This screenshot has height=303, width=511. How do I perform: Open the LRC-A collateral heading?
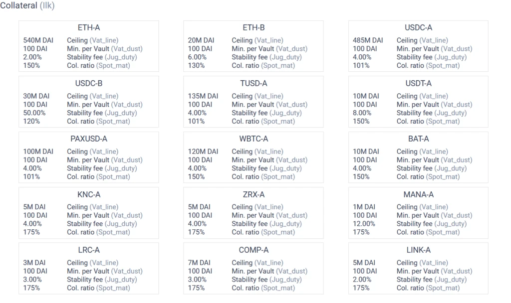pyautogui.click(x=89, y=250)
